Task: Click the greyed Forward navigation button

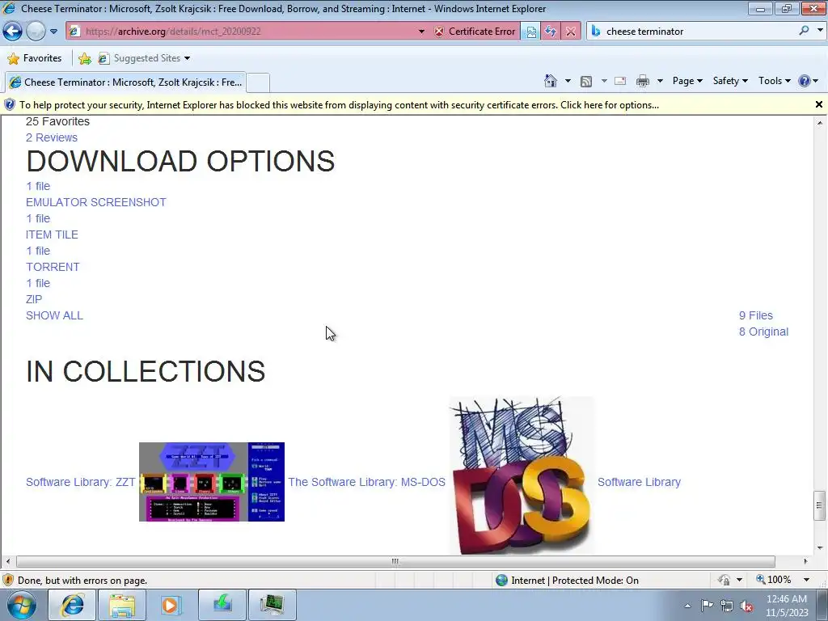Action: [x=36, y=32]
